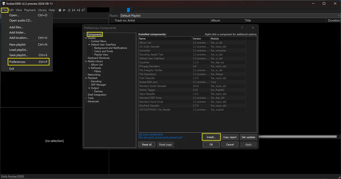Screen dimensions: 341x179
Task: Select Keyboard Shortcuts in the tree
Action: click(x=99, y=58)
